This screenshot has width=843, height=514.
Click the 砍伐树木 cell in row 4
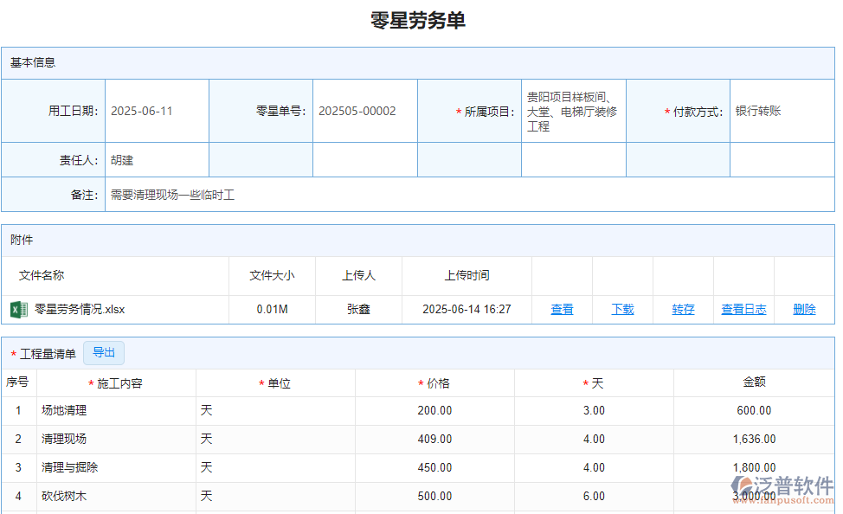coord(116,496)
